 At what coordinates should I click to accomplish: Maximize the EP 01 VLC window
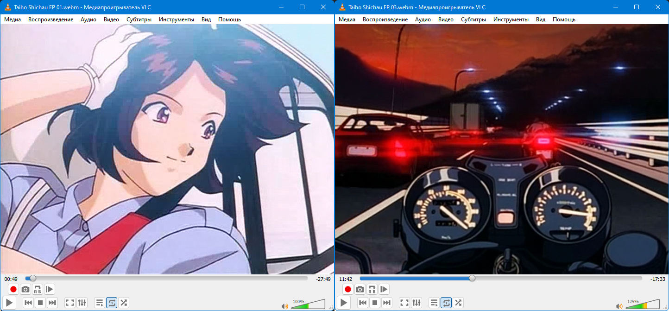tap(302, 7)
